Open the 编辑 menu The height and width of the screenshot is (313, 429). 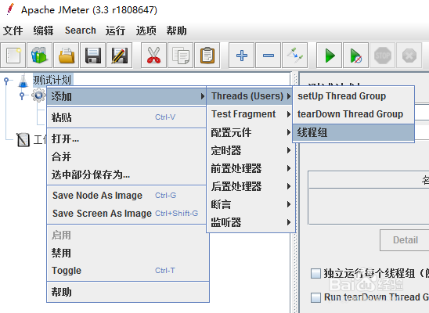[x=43, y=31]
